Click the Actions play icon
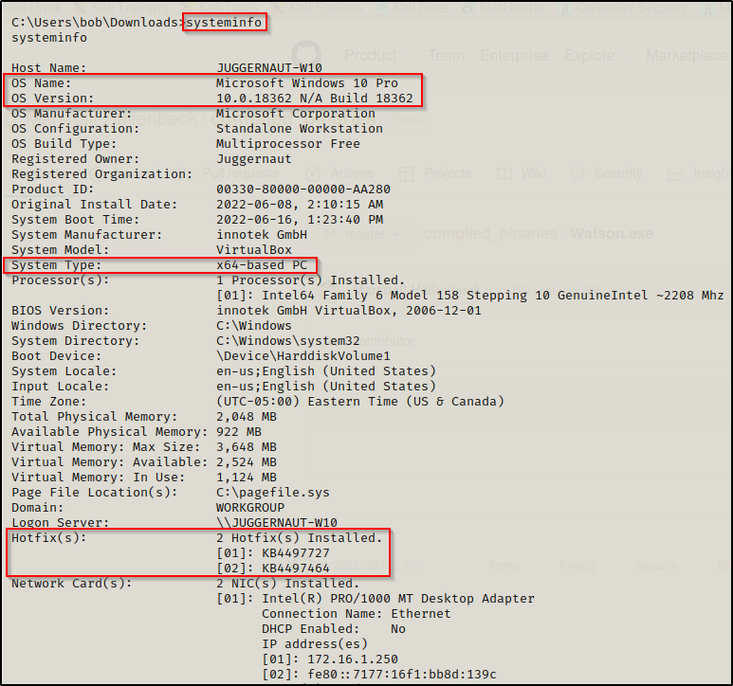This screenshot has width=733, height=686. [314, 173]
